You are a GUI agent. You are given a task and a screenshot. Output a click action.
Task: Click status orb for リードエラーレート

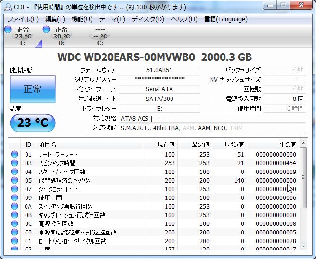point(14,154)
